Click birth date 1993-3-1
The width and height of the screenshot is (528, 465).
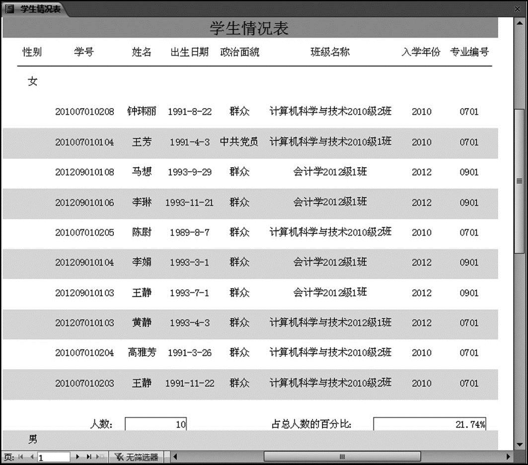tap(189, 263)
